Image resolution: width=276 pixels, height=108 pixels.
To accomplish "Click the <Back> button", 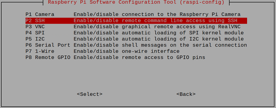I will (186, 94).
